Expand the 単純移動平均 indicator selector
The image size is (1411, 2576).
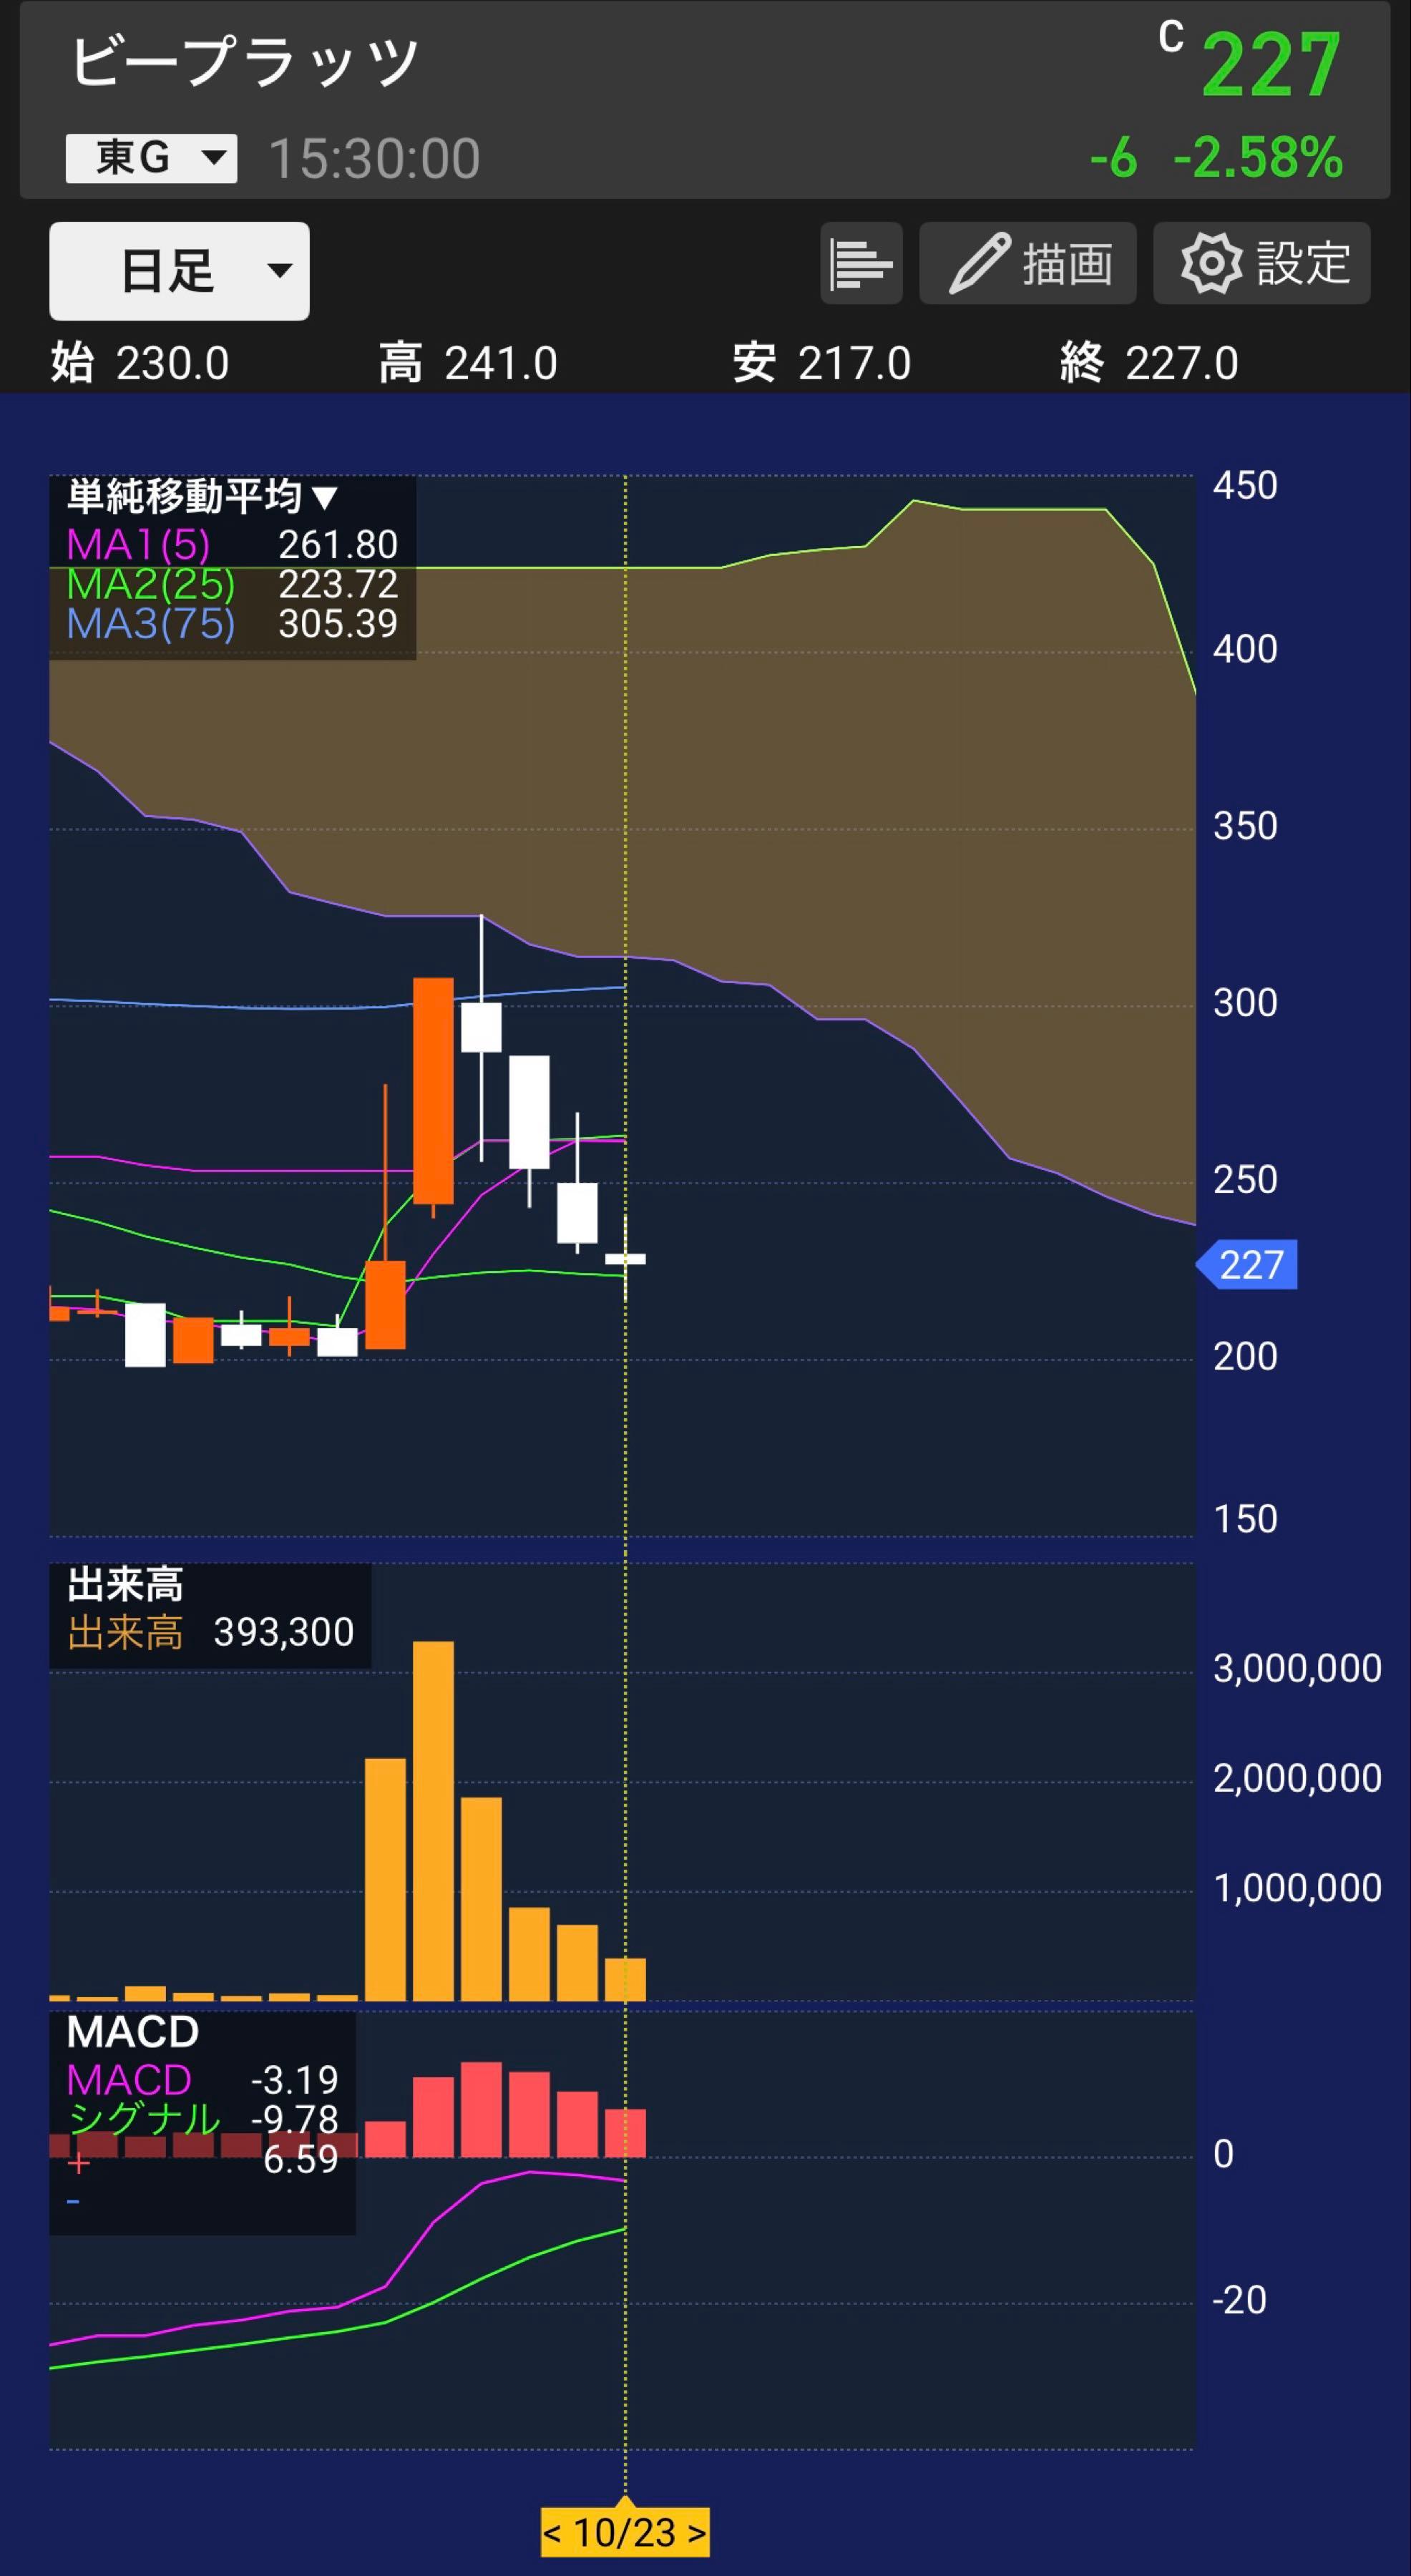point(203,496)
